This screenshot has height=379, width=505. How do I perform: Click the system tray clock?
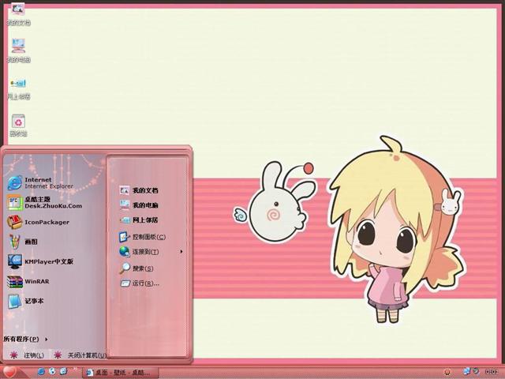(x=491, y=372)
